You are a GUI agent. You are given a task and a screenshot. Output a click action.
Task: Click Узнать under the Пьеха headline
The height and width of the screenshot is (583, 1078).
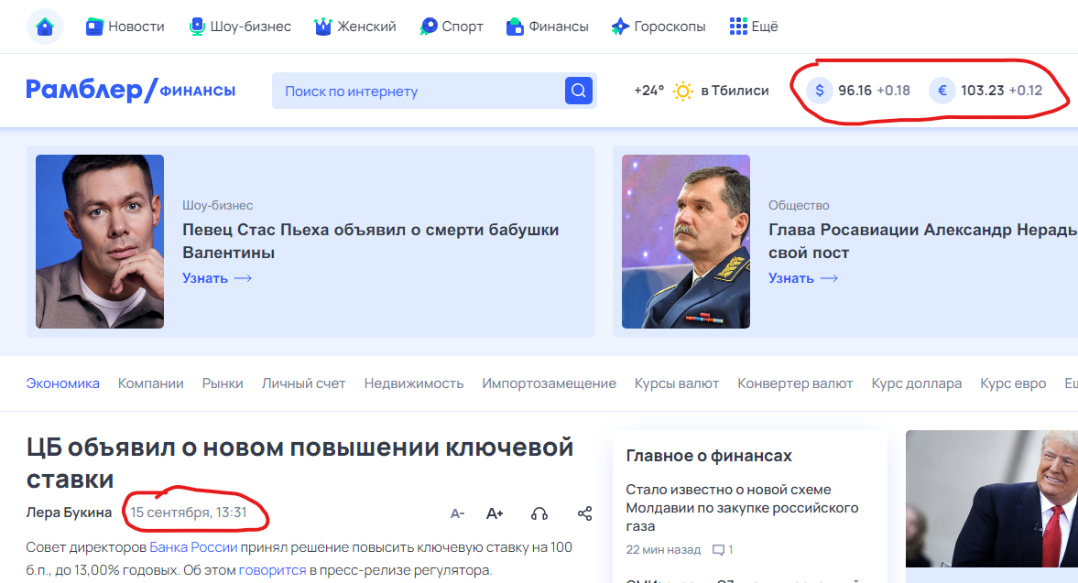click(217, 278)
